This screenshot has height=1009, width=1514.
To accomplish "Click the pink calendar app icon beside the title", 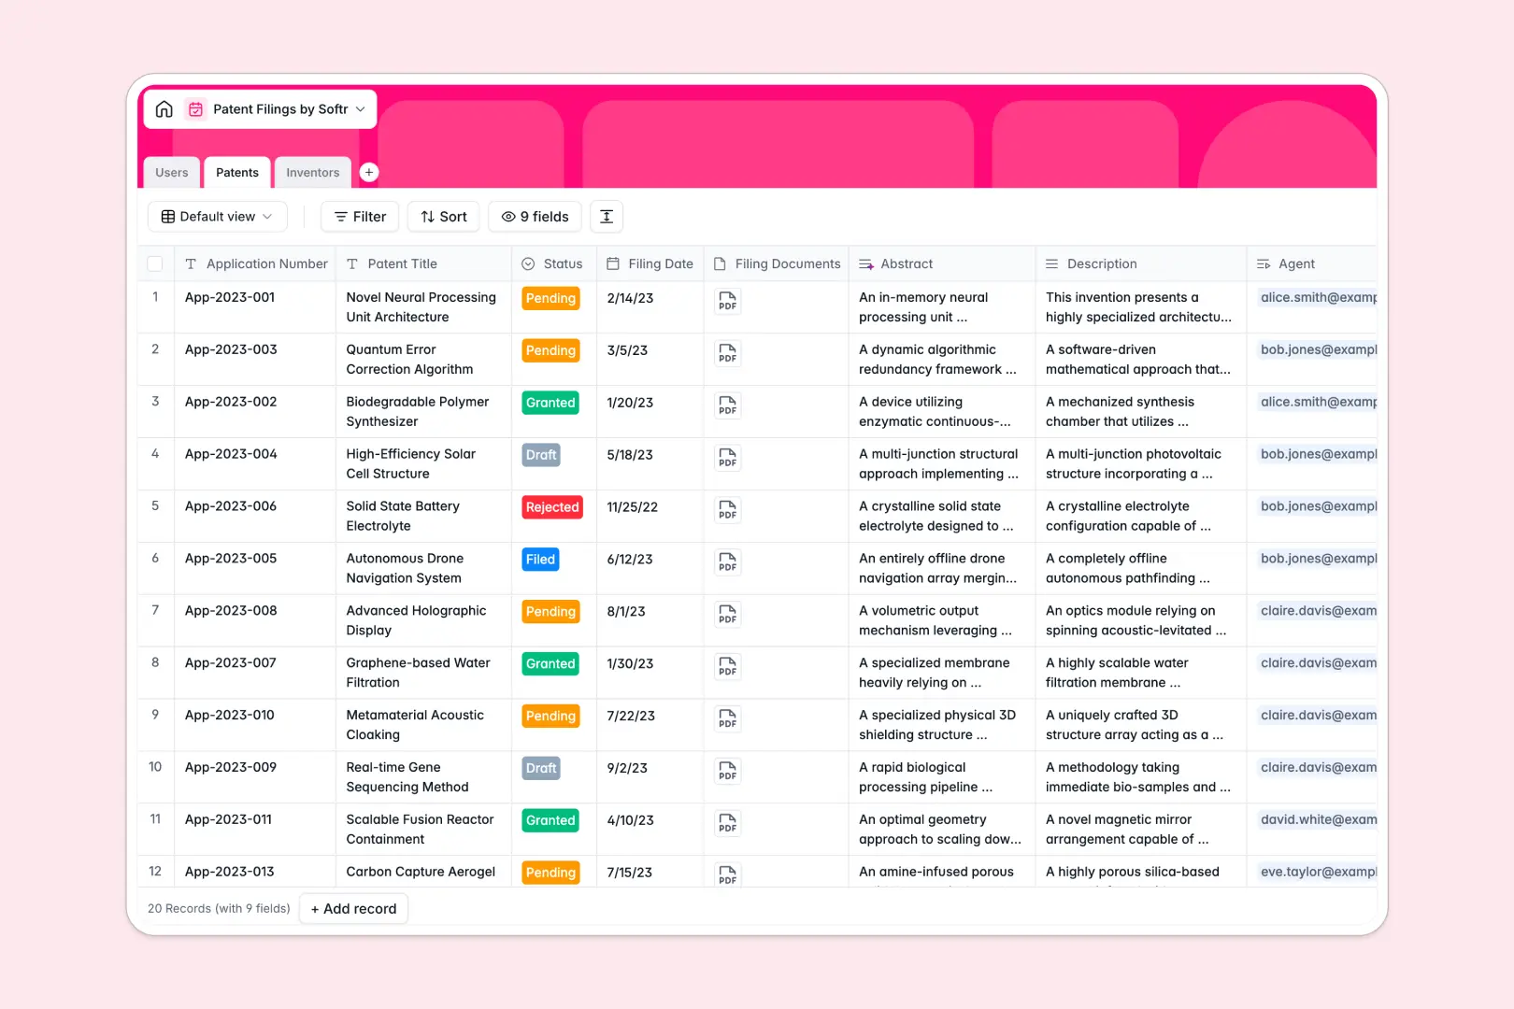I will 195,108.
